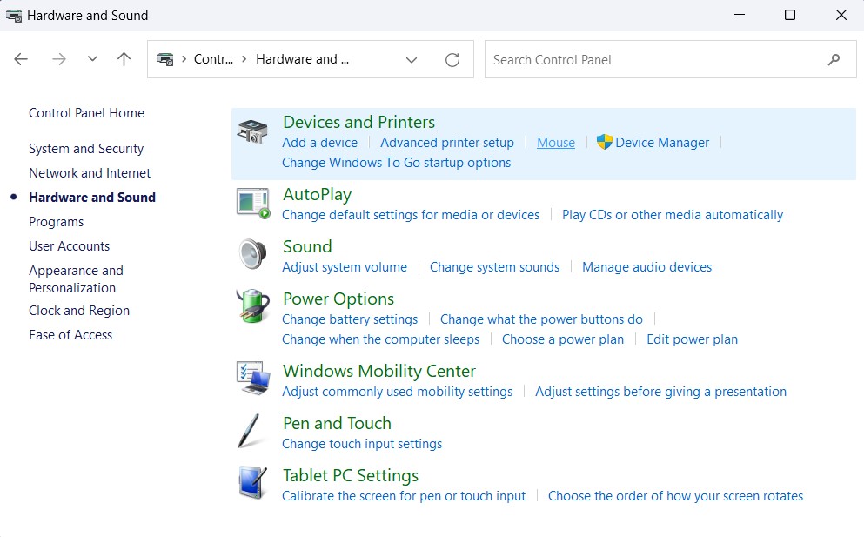Open Control Panel Home
Screen dimensions: 864x537
(86, 113)
